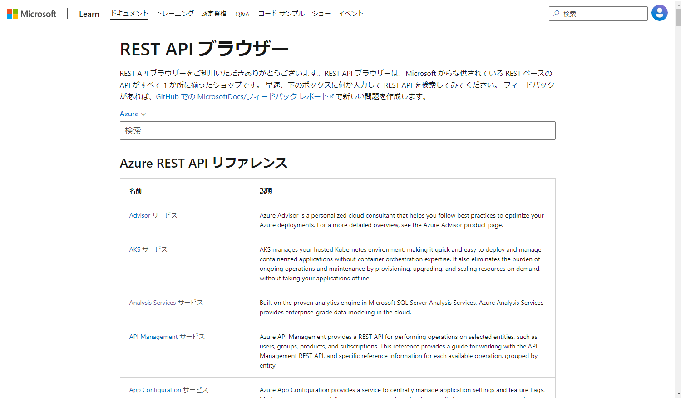
Task: Open the イベント menu item
Action: coord(351,14)
